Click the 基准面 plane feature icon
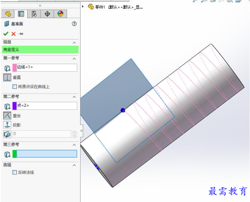Screen dimensions: 250x202 (6, 24)
